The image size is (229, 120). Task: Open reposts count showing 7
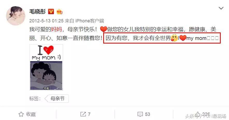pyautogui.click(x=89, y=114)
